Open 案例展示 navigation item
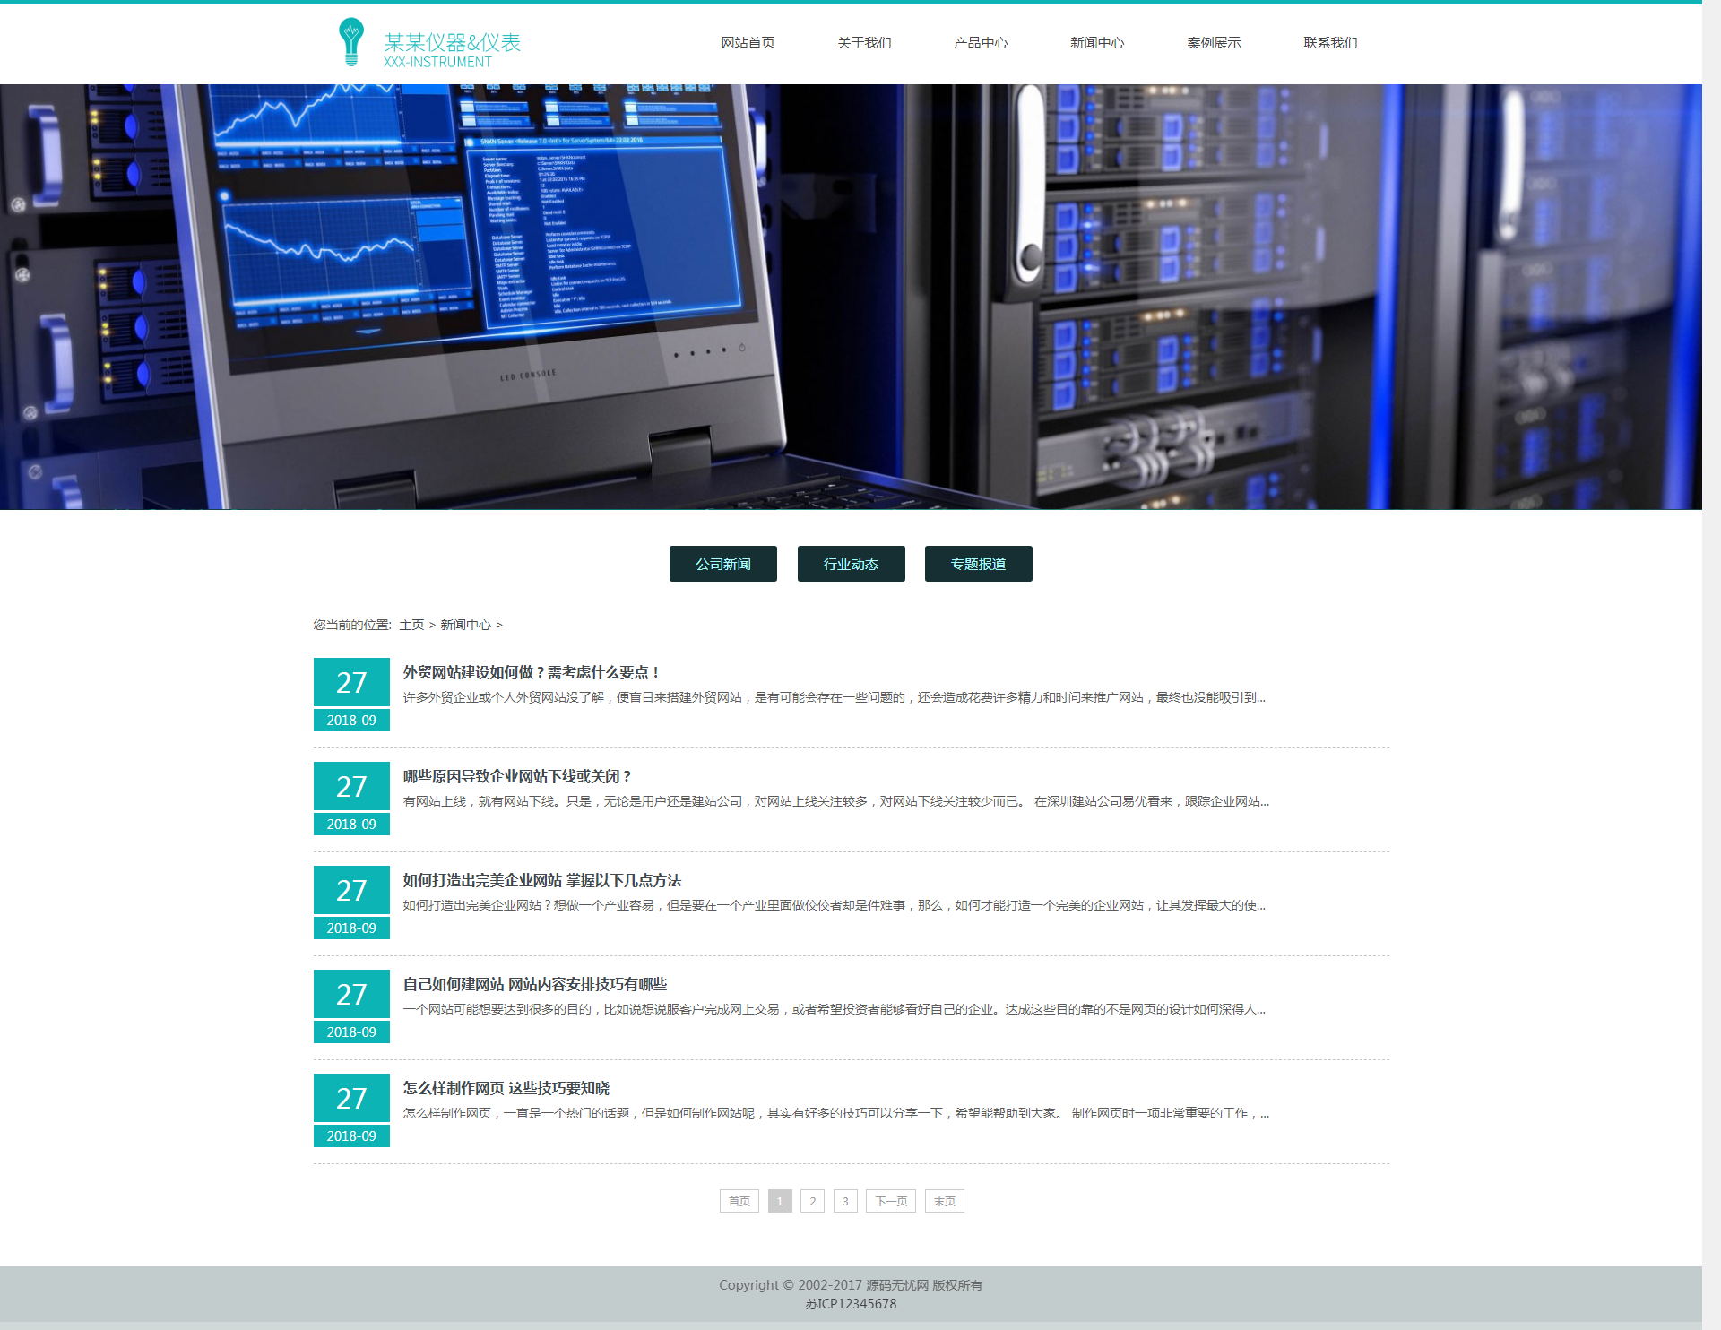This screenshot has width=1721, height=1330. click(1213, 42)
